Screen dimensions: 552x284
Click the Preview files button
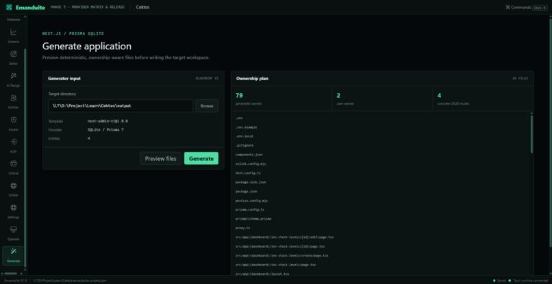(160, 158)
